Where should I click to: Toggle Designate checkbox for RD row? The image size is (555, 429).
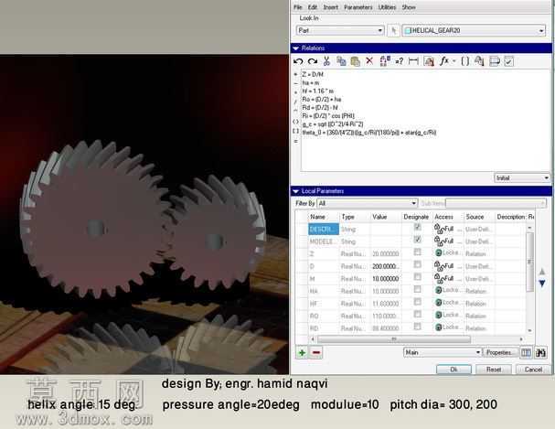[418, 326]
